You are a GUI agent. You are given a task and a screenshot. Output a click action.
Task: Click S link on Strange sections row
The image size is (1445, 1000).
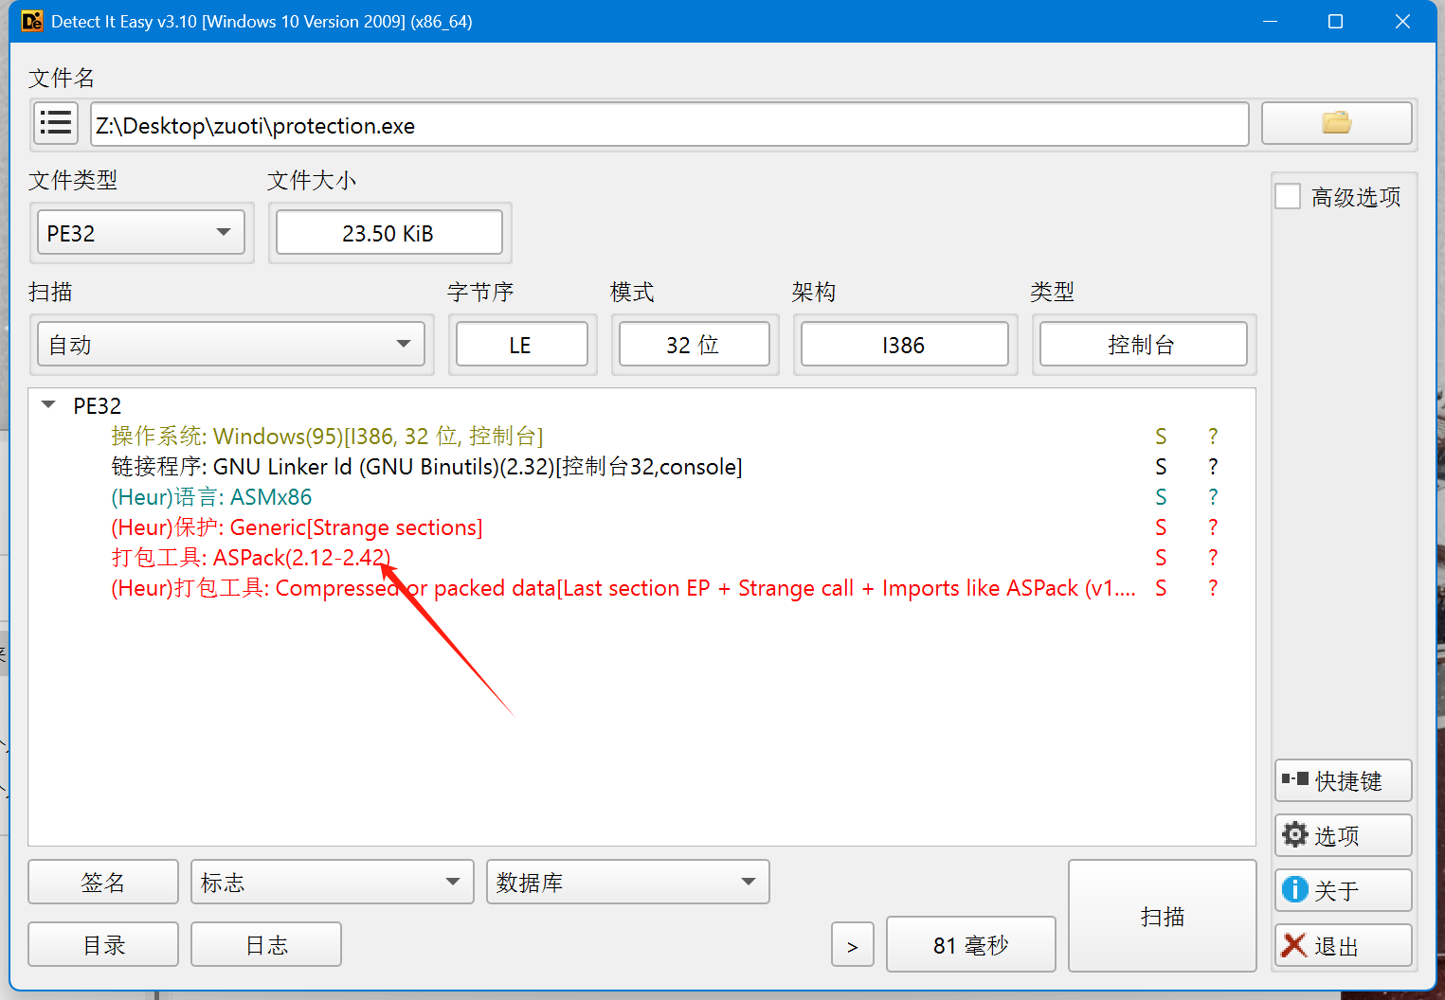tap(1161, 527)
